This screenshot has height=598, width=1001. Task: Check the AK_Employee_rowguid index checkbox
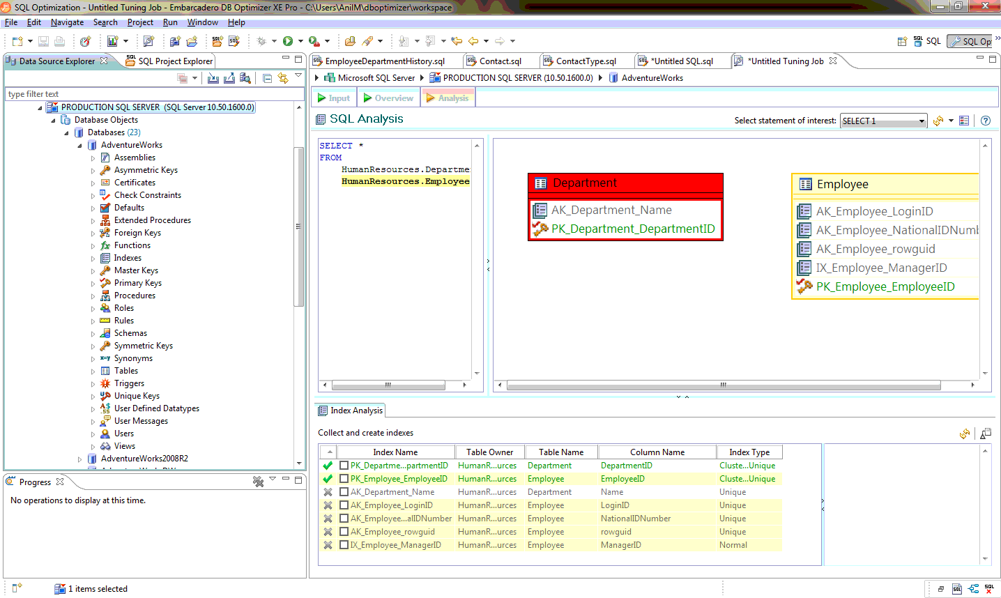tap(344, 532)
